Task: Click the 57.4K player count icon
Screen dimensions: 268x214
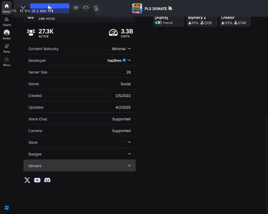Action: pos(236,23)
